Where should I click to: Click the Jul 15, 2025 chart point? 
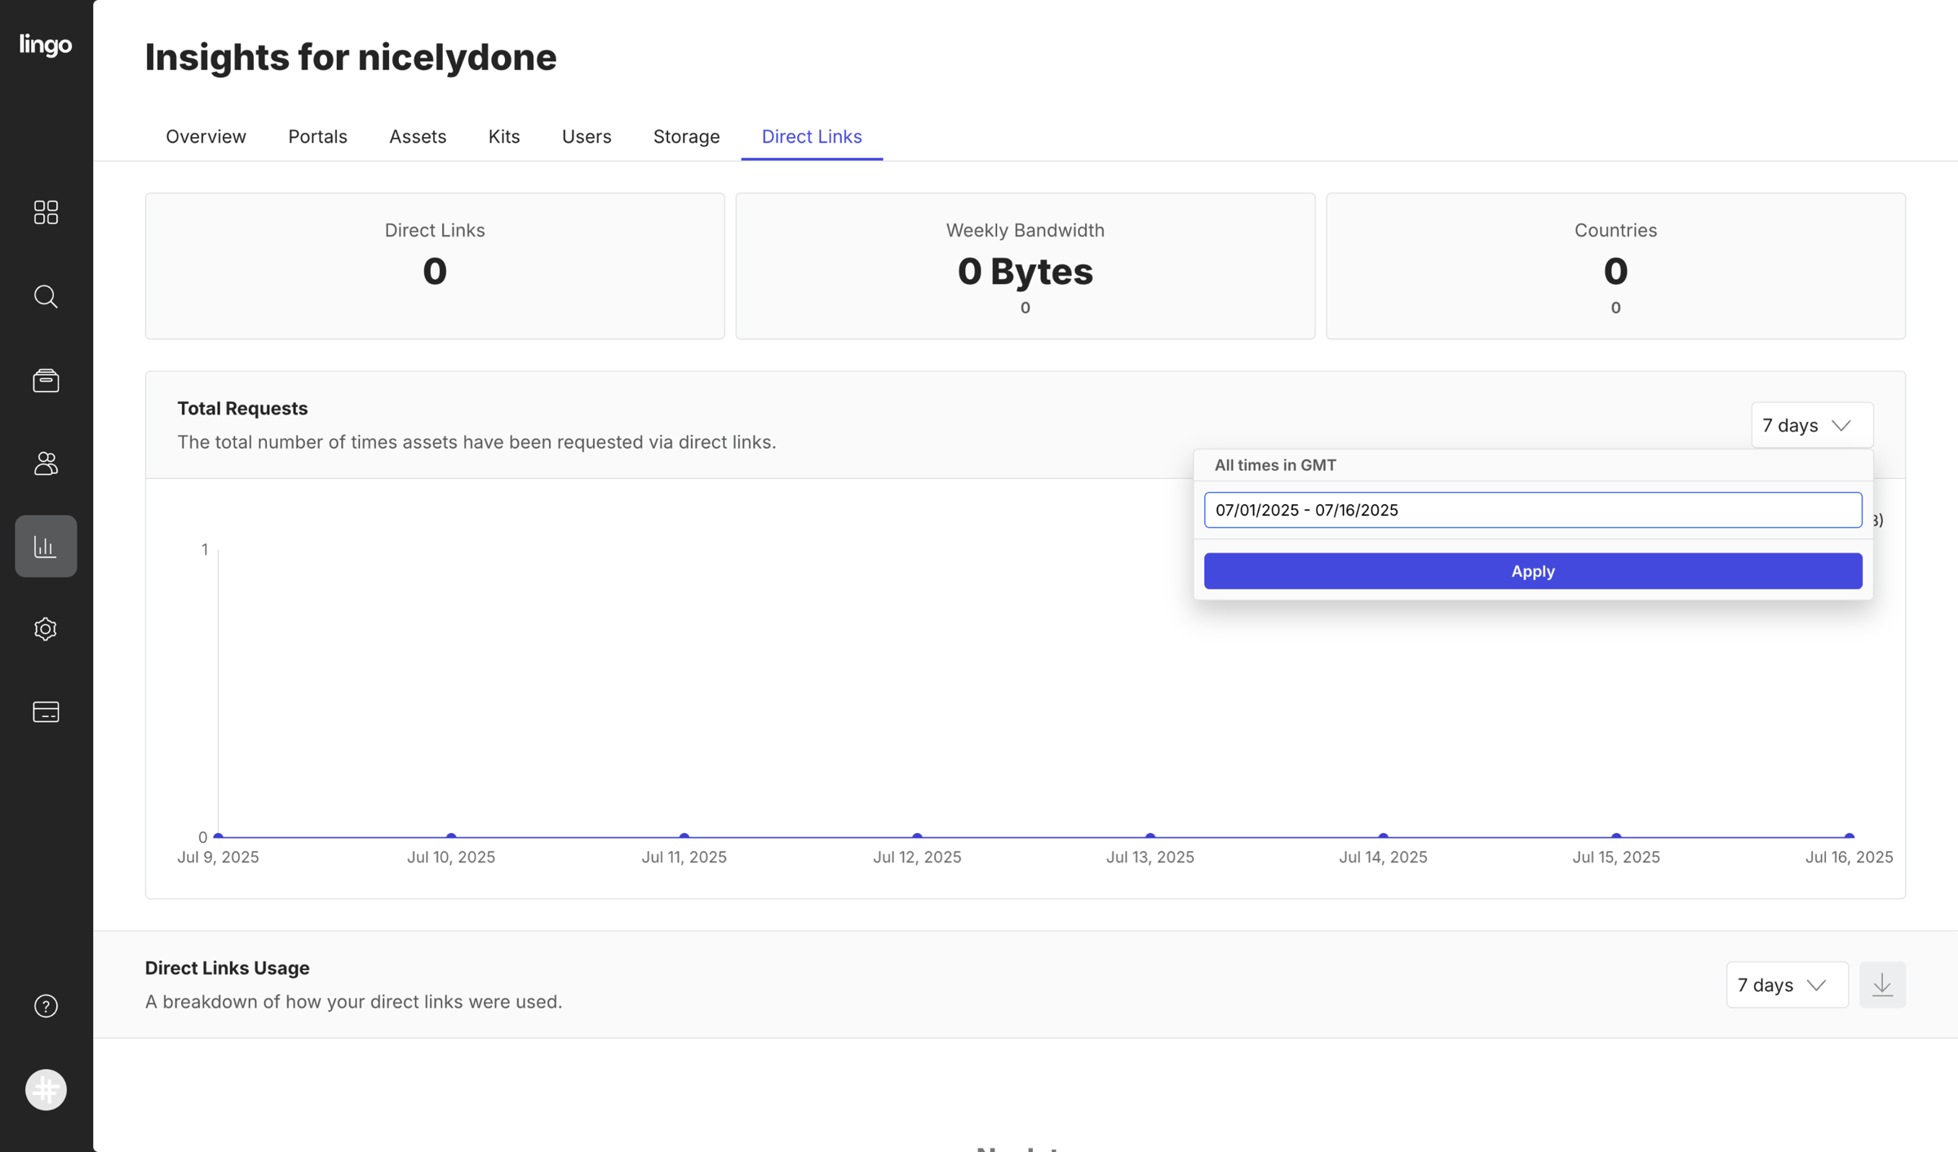tap(1616, 836)
